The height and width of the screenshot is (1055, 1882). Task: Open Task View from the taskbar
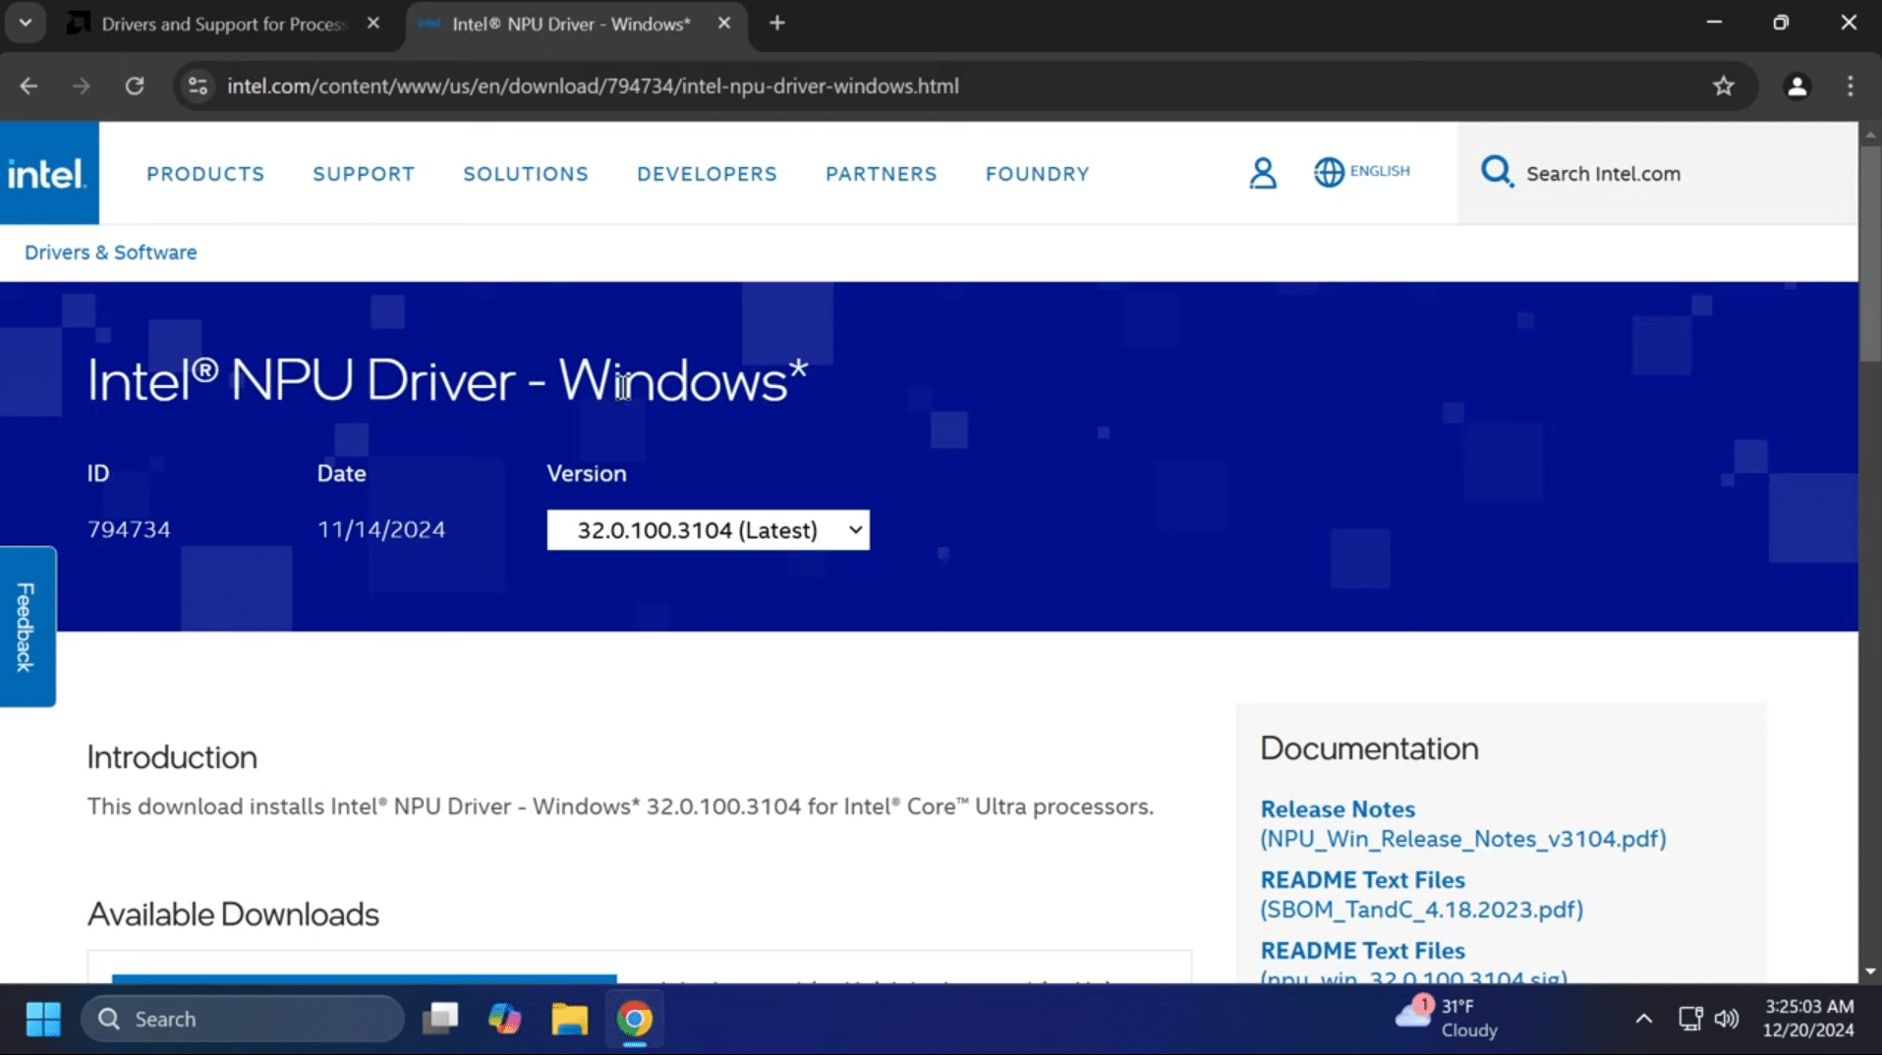click(x=440, y=1019)
